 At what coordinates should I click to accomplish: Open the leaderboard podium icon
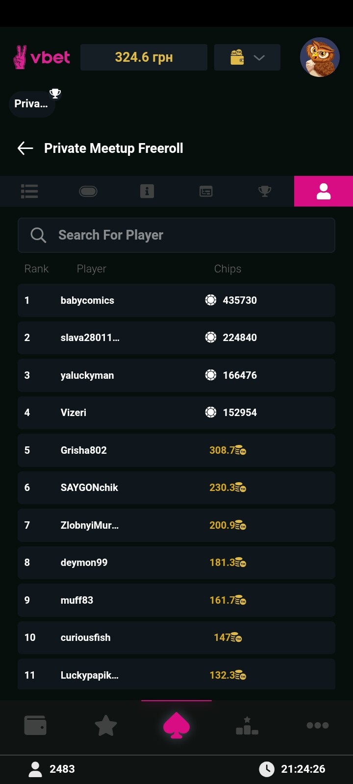247,725
